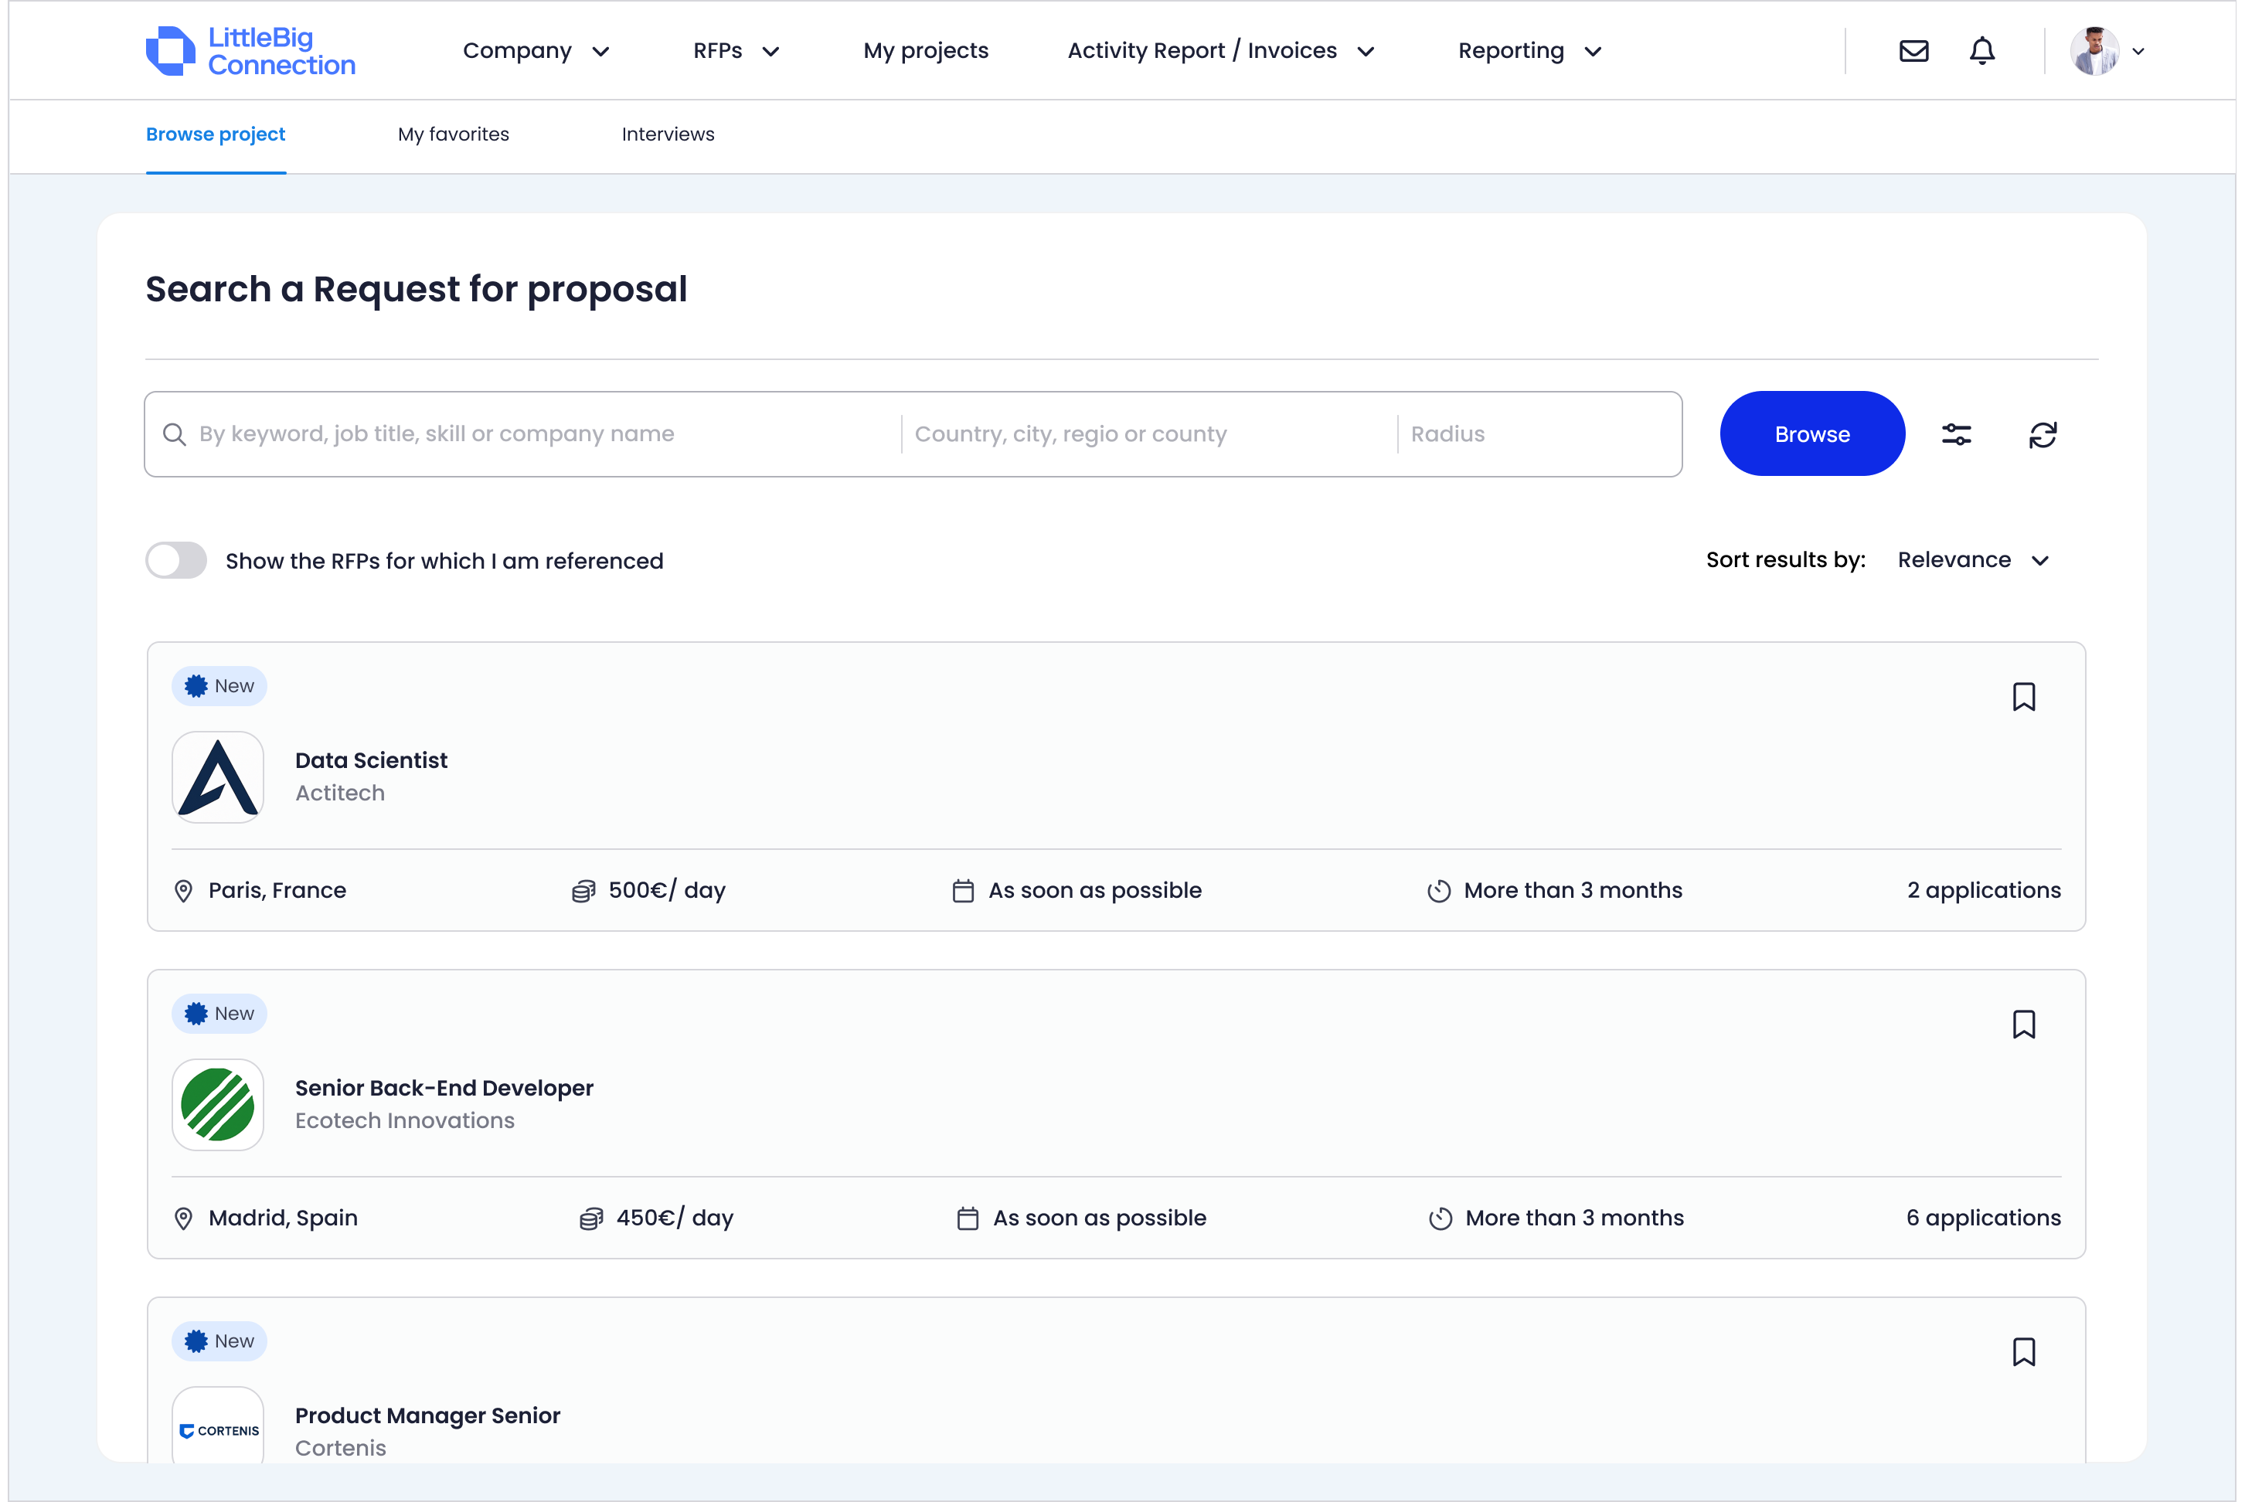Click the 2 applications count
This screenshot has width=2245, height=1502.
[x=1984, y=891]
